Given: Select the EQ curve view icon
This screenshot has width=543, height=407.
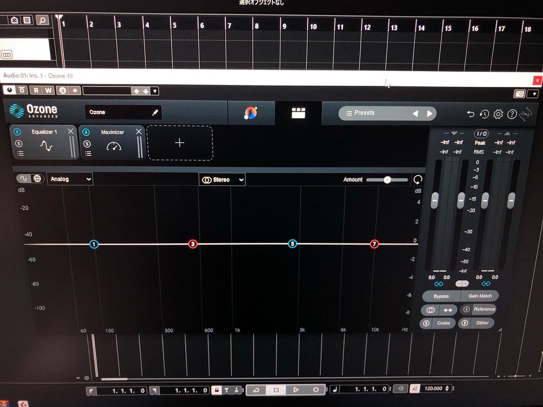Looking at the screenshot, I should tap(24, 179).
